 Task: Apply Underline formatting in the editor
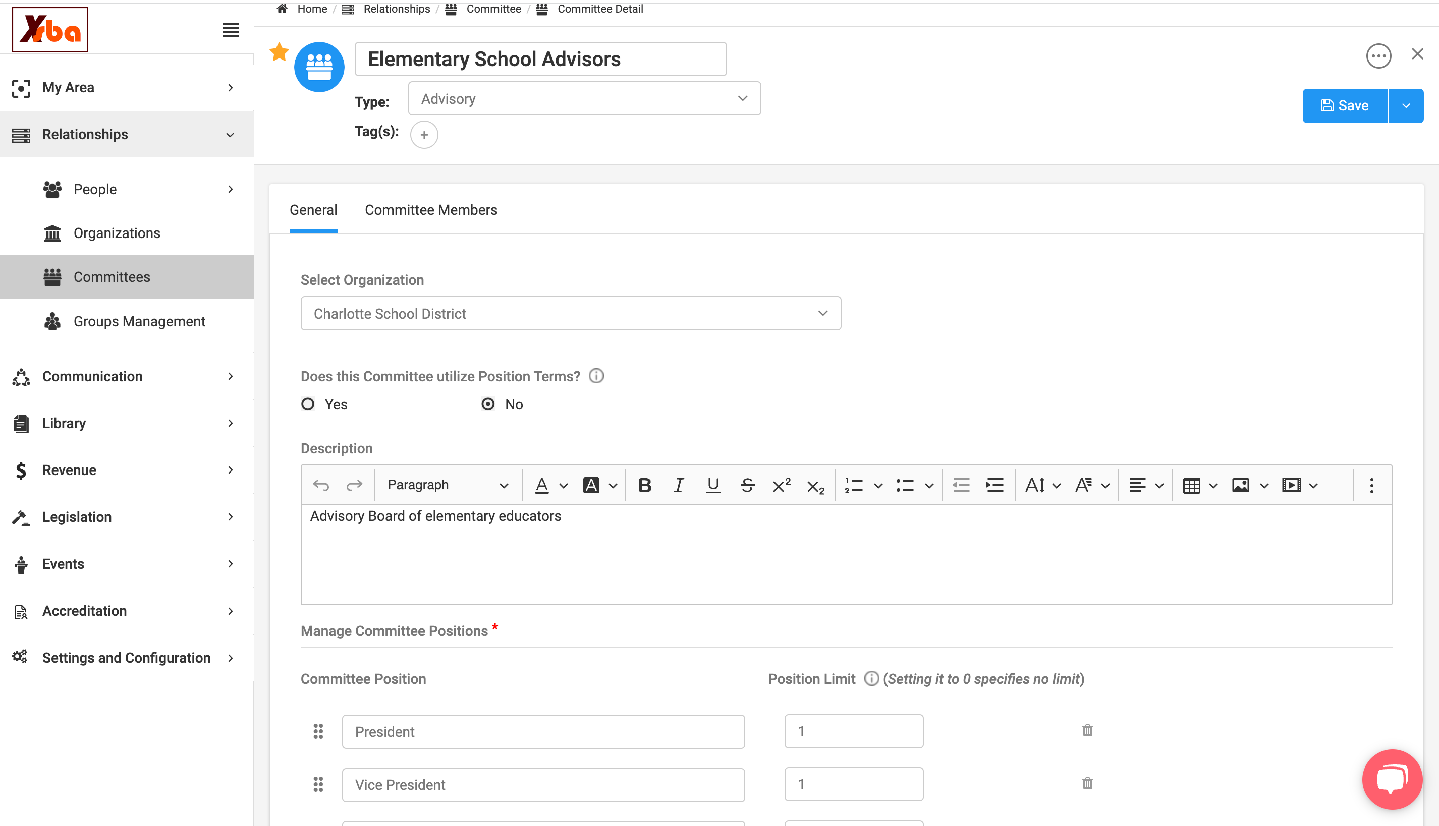(713, 485)
